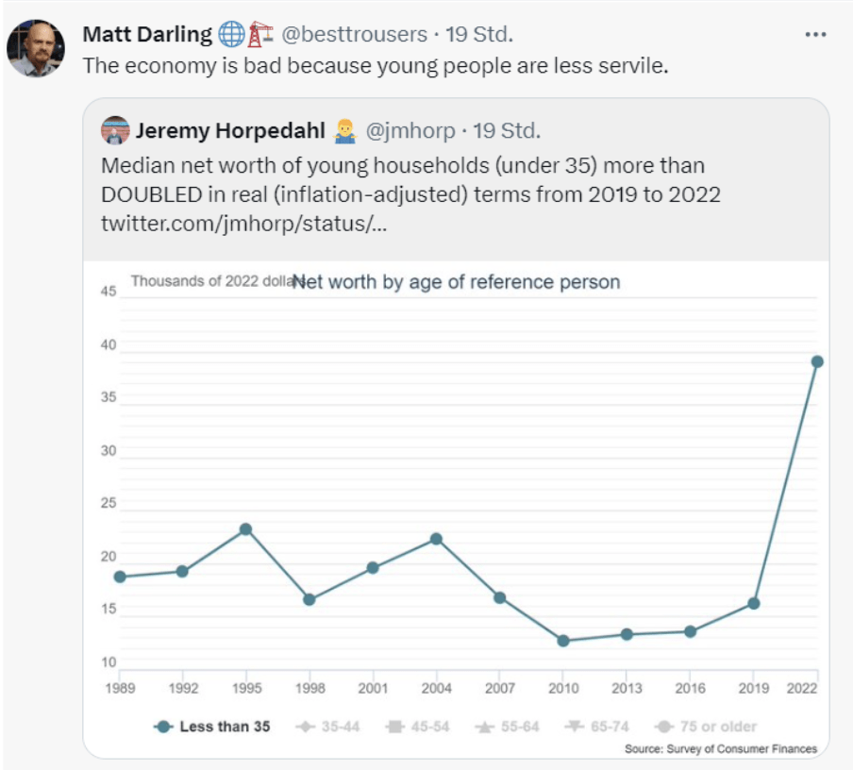
Task: Enable the "45-54" legend series
Action: (x=418, y=727)
